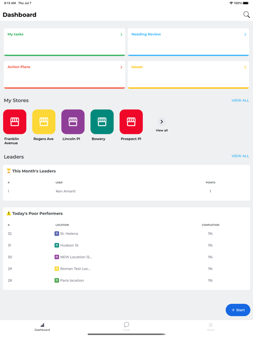Open the search magnifier icon
This screenshot has width=253, height=337.
(x=246, y=14)
